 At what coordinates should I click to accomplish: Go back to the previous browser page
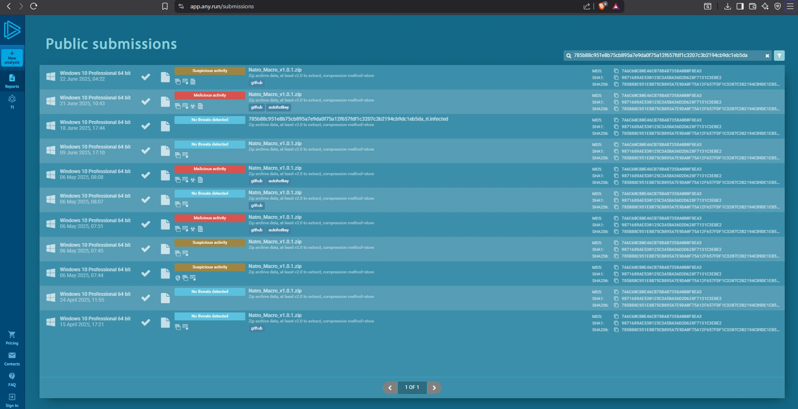[9, 6]
